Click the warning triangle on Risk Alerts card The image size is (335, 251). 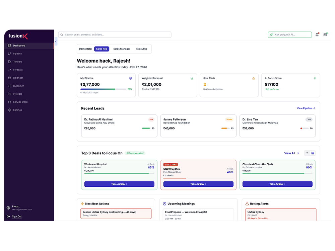click(253, 78)
